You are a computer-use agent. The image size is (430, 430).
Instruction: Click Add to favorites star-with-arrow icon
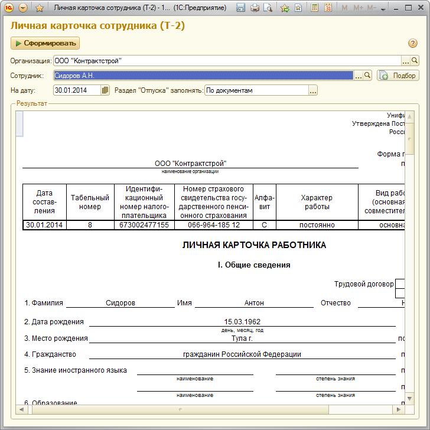pos(285,8)
